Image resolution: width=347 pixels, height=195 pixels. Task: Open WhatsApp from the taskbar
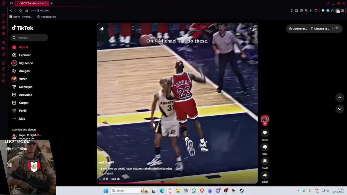pyautogui.click(x=194, y=191)
